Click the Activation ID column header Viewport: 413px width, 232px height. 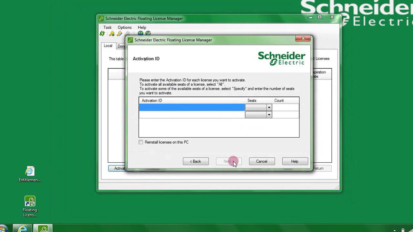[192, 101]
